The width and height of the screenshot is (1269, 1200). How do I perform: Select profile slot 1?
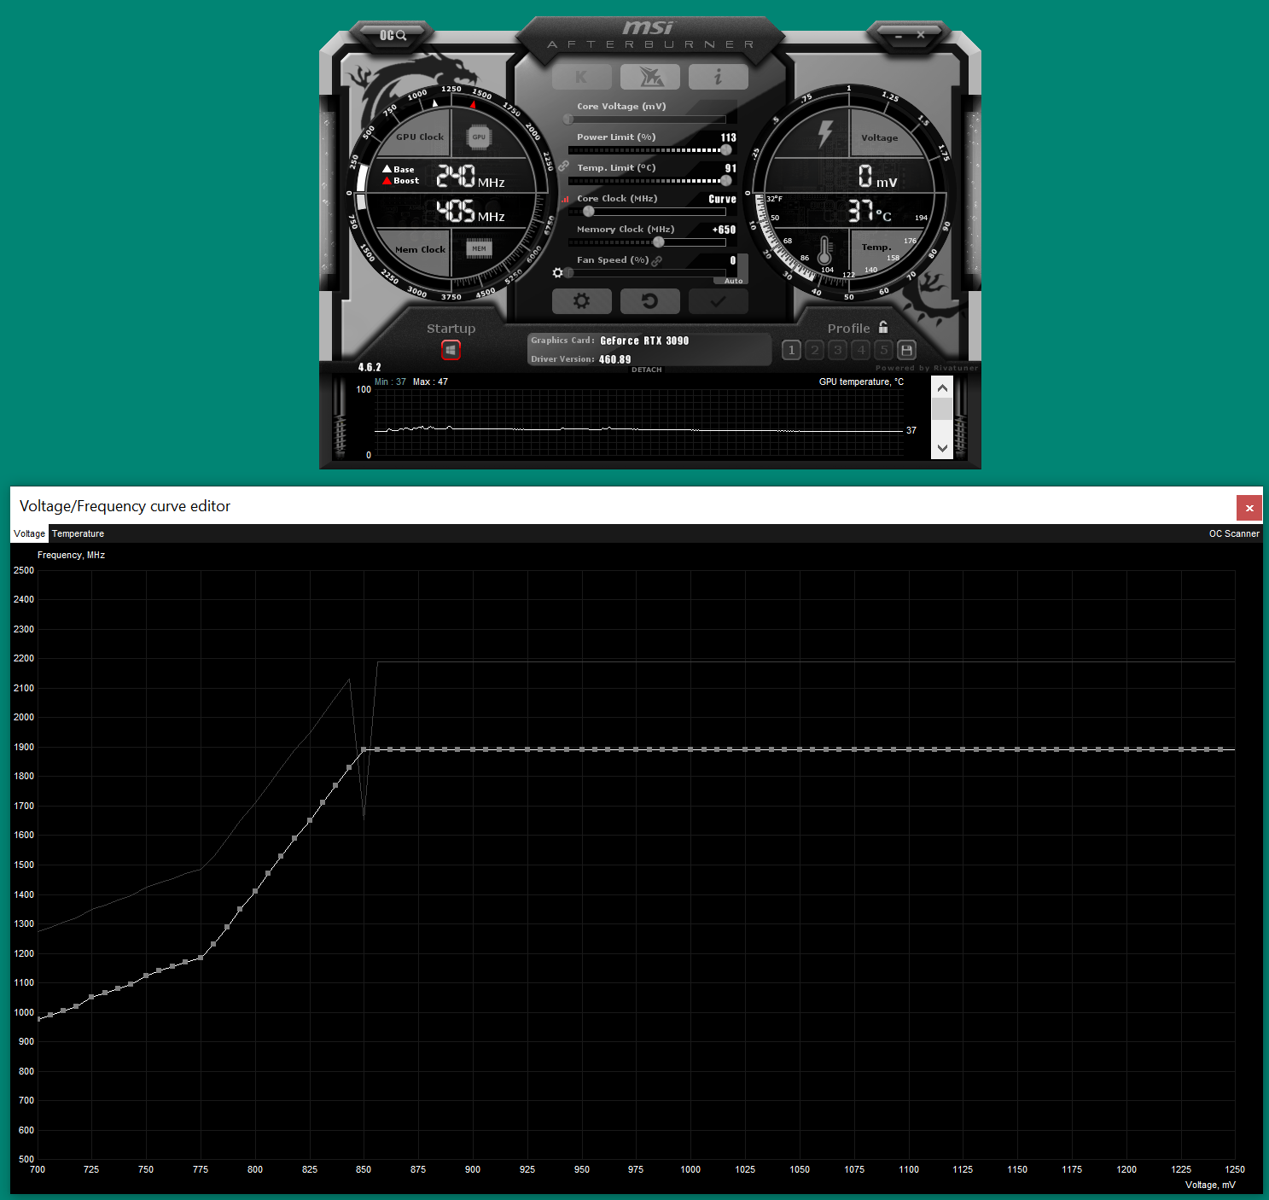791,350
